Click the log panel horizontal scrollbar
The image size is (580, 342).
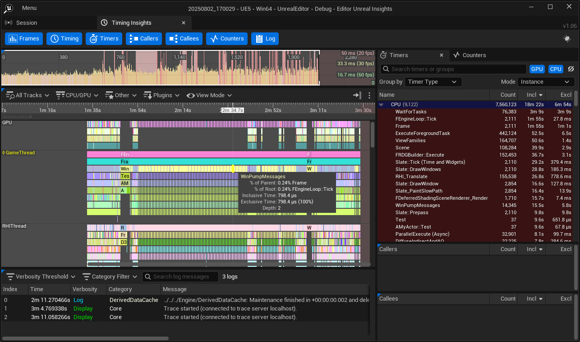pos(86,338)
